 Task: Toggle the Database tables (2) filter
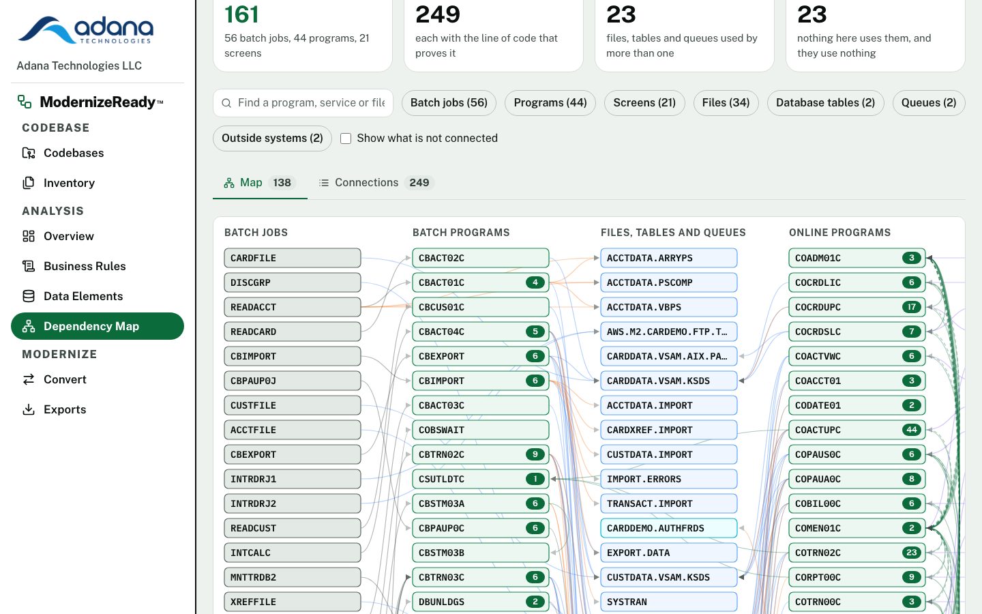click(826, 103)
